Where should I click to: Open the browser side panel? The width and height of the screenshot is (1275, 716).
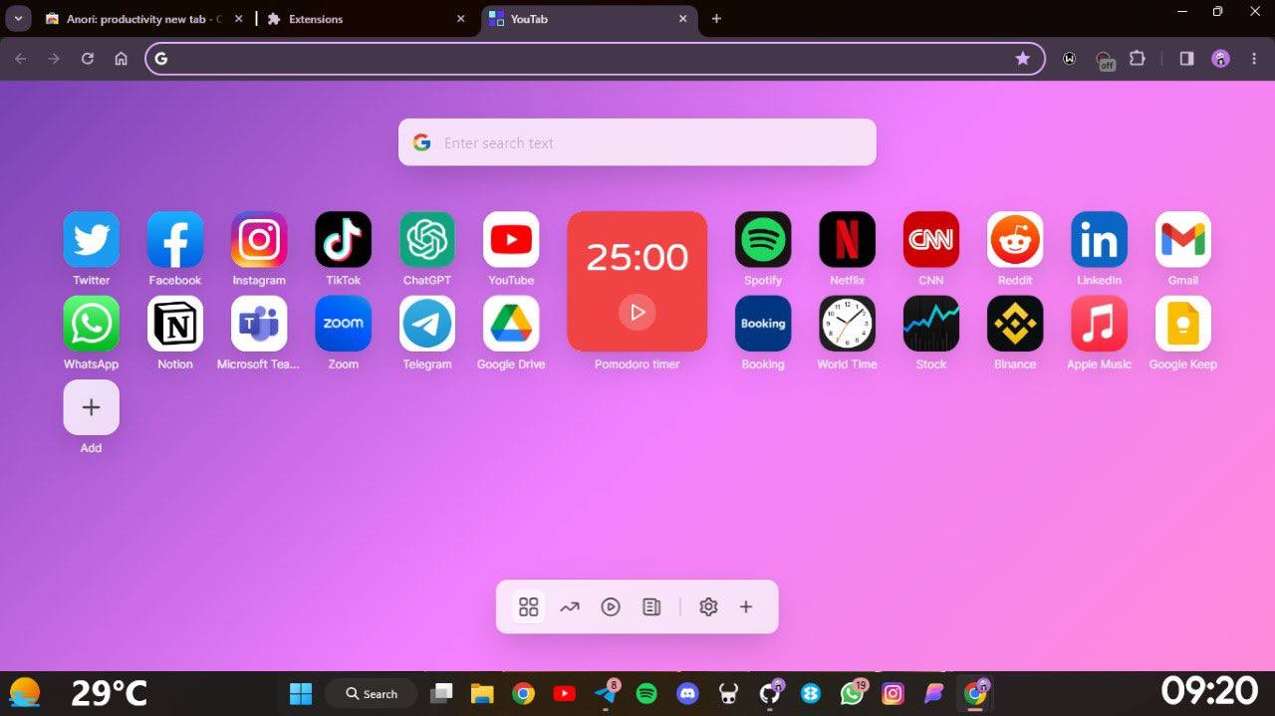[x=1186, y=59]
